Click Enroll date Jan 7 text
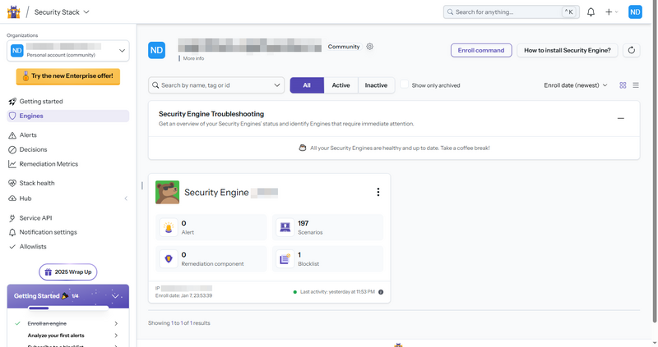Image resolution: width=658 pixels, height=347 pixels. 183,295
